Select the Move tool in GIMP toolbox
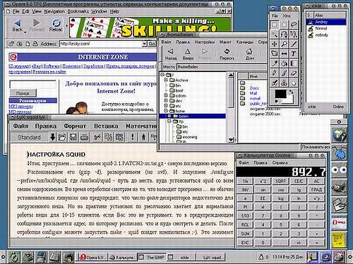The width and height of the screenshot is (353, 264). 275,44
